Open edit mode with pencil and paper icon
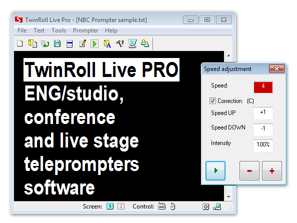Viewport: 297px width, 223px height. tap(82, 43)
